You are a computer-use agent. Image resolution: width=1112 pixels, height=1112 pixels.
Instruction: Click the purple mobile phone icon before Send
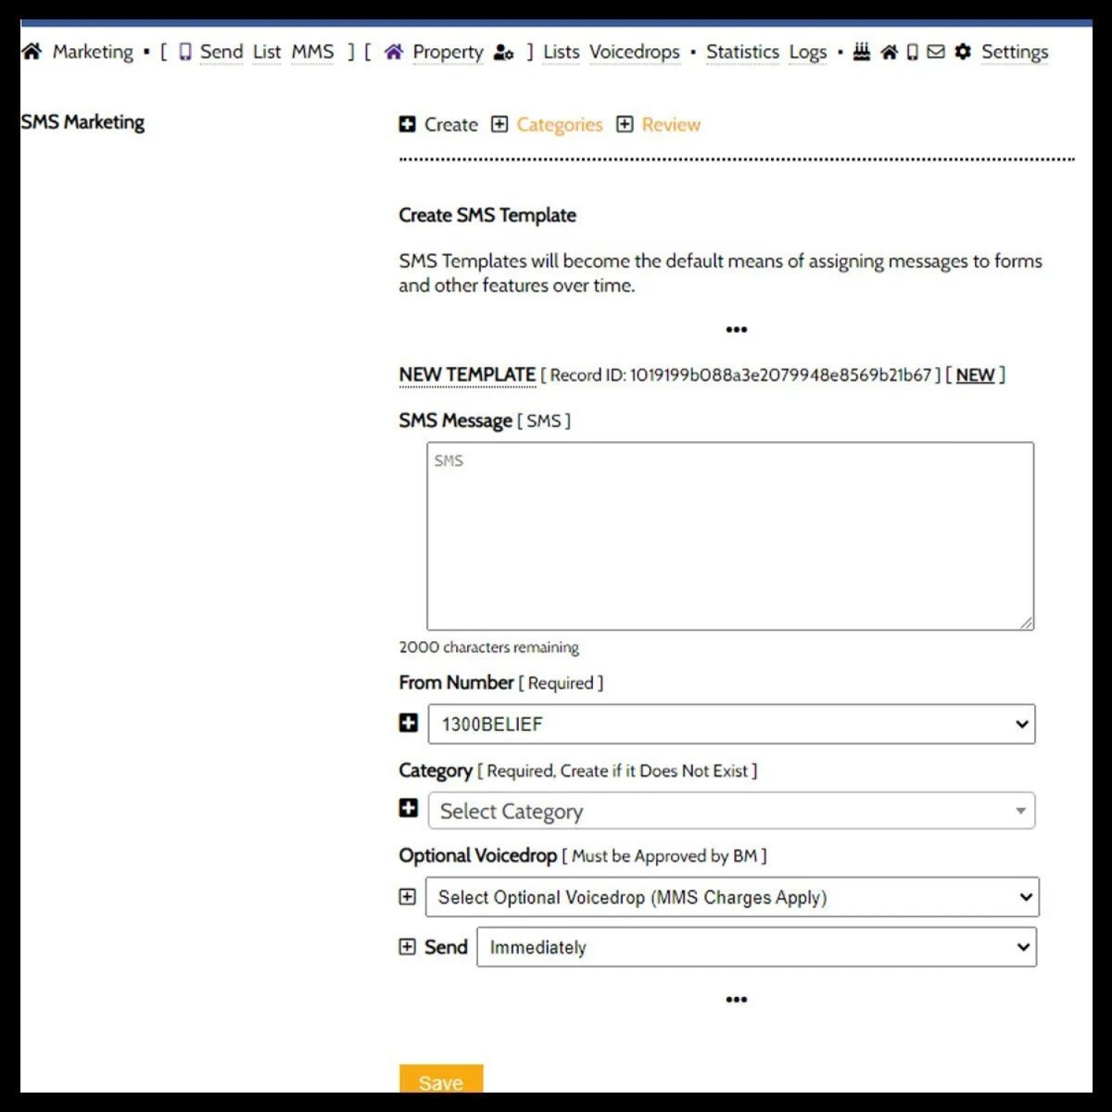tap(185, 52)
